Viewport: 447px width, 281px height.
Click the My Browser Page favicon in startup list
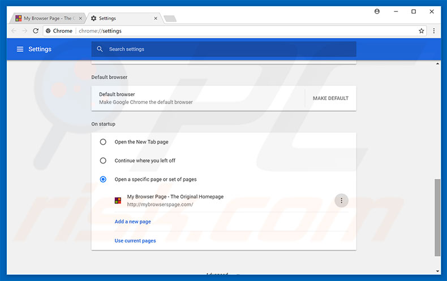[118, 201]
